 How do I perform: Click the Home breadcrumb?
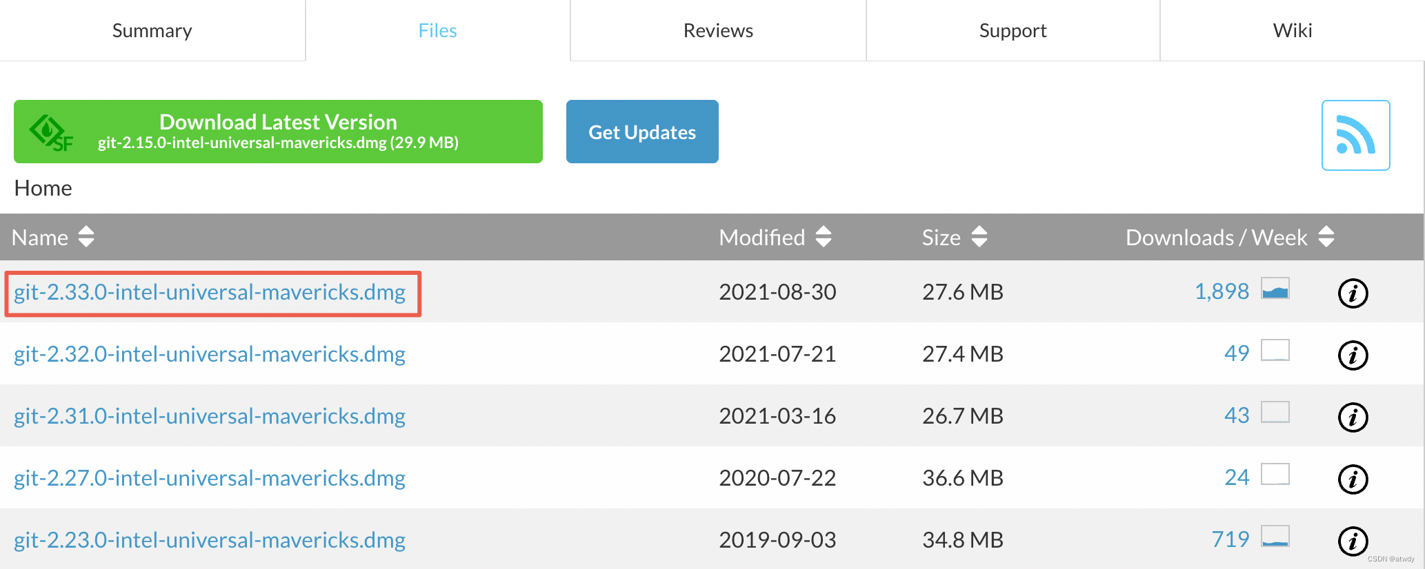43,188
